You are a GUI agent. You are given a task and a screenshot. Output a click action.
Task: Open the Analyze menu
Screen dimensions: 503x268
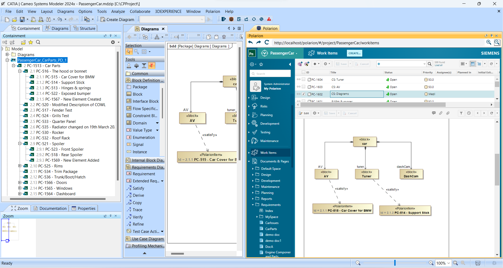(118, 11)
